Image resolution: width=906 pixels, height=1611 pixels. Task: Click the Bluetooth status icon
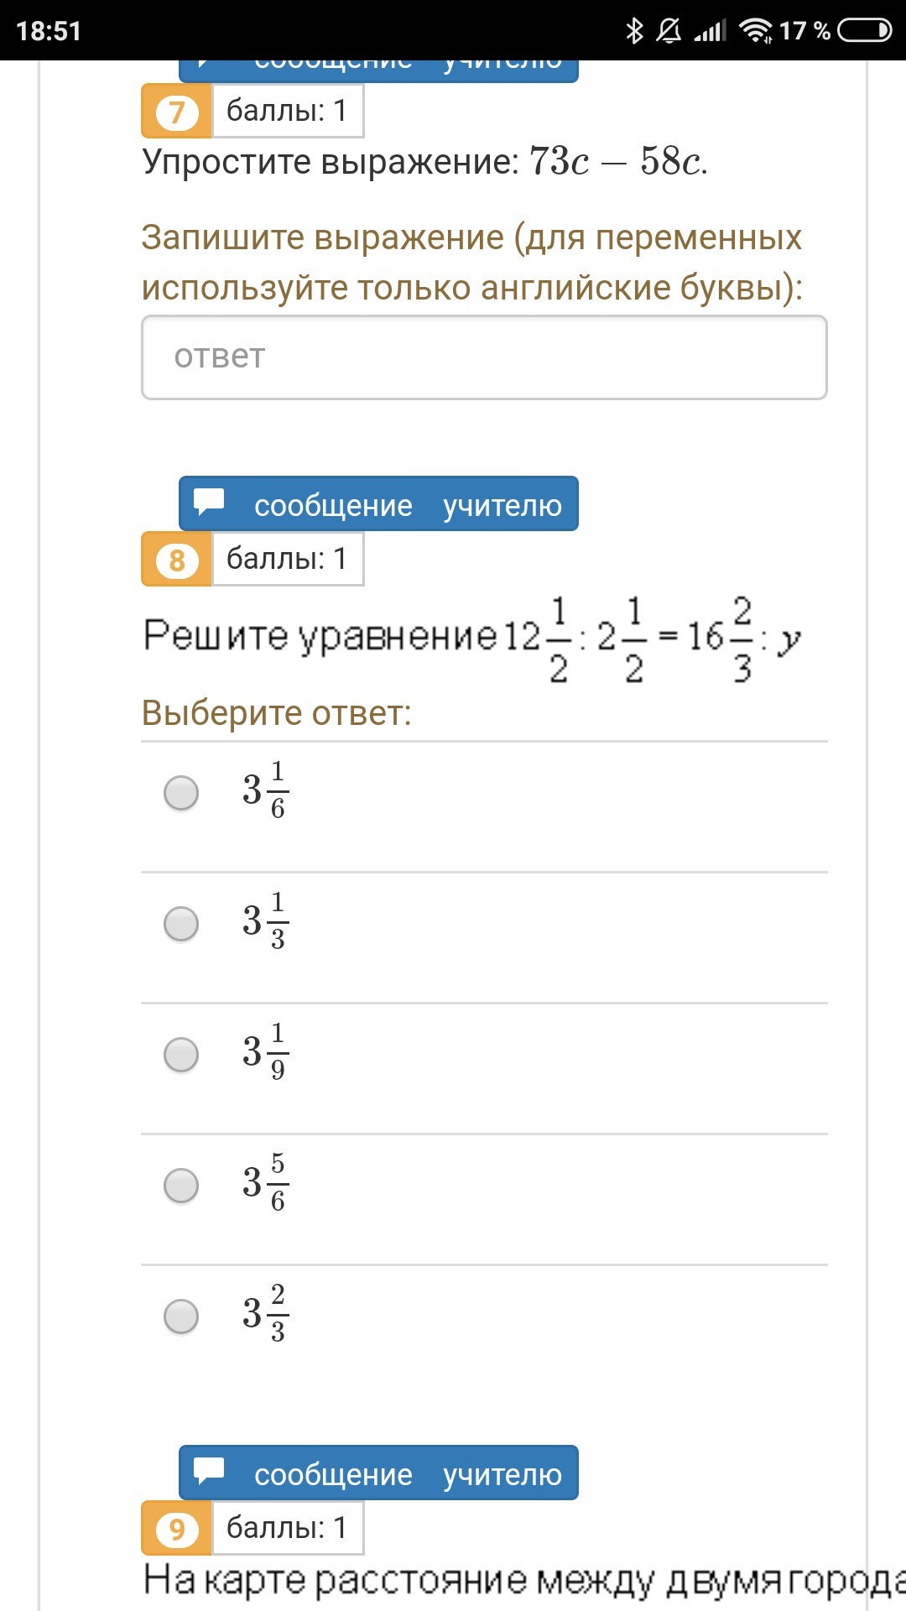pyautogui.click(x=634, y=31)
